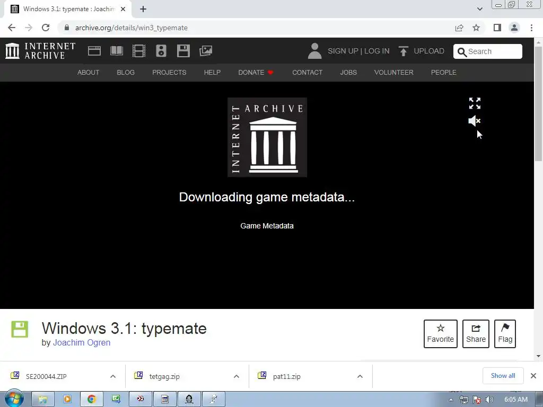Click the Internet Archive logo

click(40, 51)
